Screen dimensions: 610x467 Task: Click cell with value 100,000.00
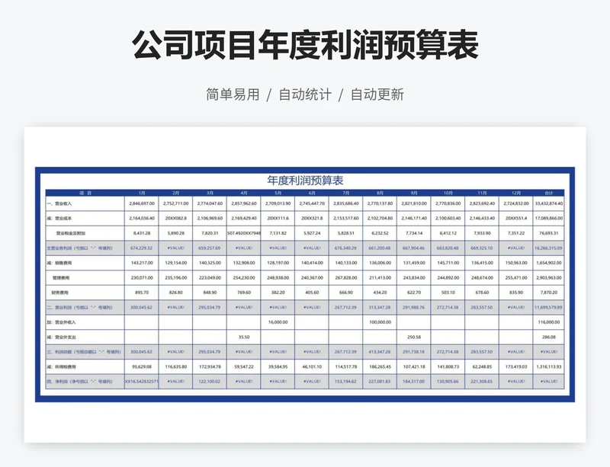[x=380, y=322]
